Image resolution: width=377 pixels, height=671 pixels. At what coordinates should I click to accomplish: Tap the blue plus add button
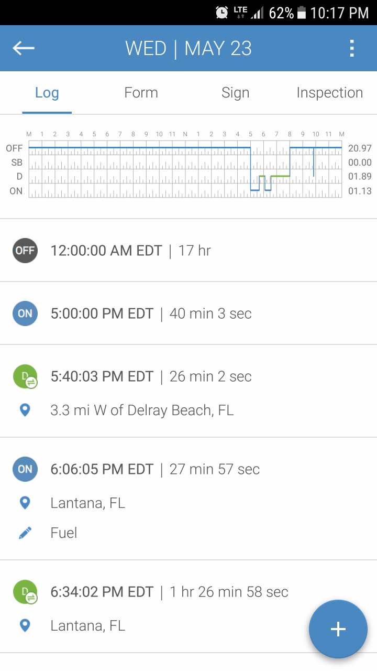tap(338, 629)
